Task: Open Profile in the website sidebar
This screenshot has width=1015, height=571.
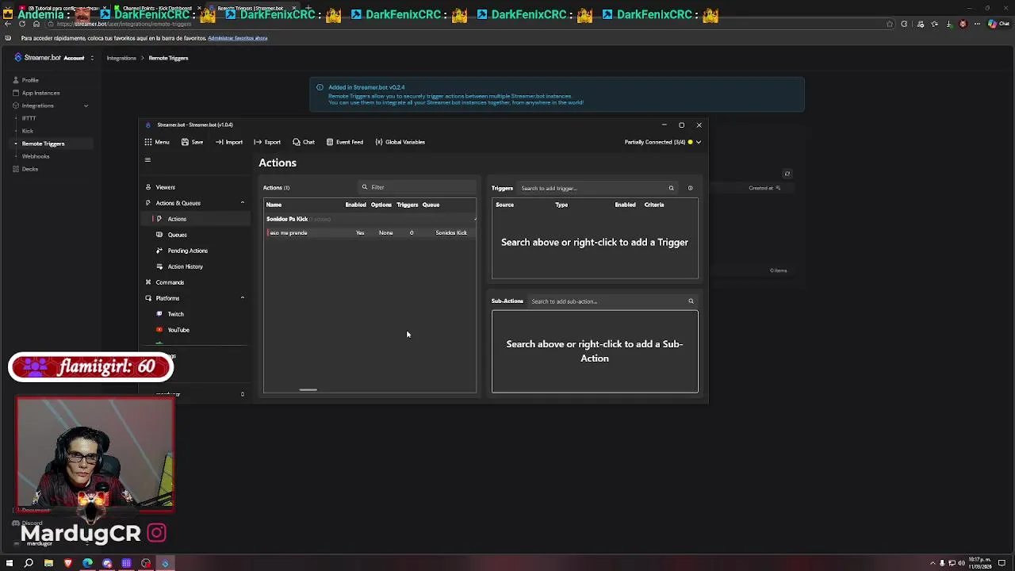Action: (x=30, y=80)
